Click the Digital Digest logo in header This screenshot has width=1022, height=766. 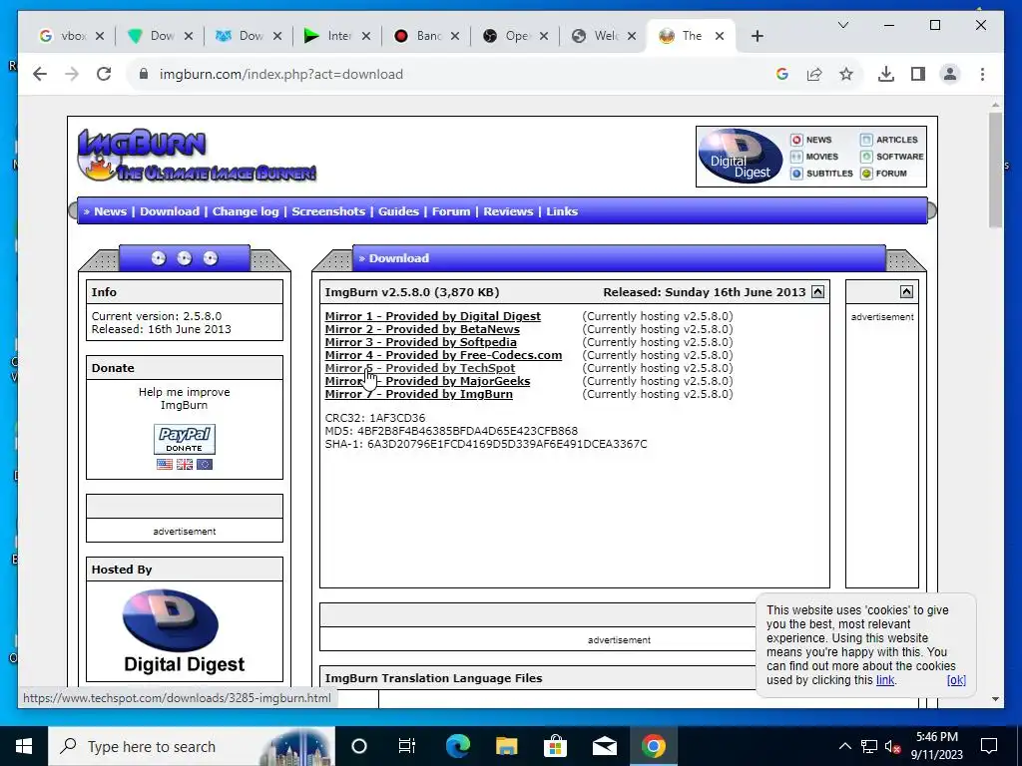pyautogui.click(x=740, y=157)
